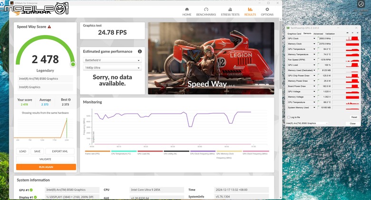Expand the GPU Temperature sensor dropdown arrow
Viewport: 371px width, 200px height.
coord(314,49)
